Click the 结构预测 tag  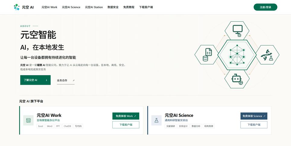tap(209, 126)
